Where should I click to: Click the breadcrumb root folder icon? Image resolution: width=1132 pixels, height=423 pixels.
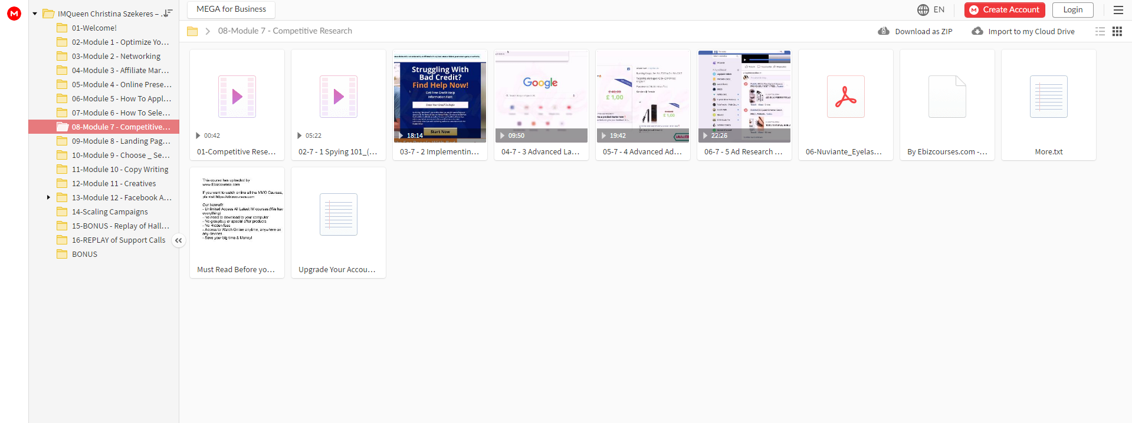[x=192, y=31]
